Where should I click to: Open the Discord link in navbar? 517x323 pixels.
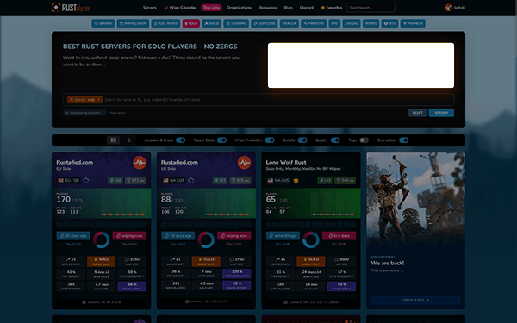click(307, 7)
